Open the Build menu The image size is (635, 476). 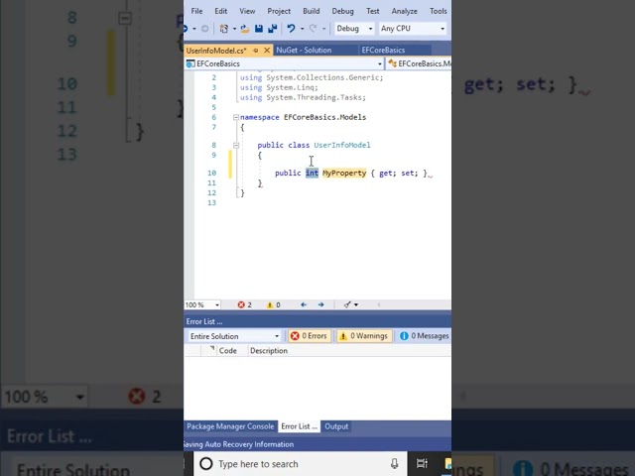click(311, 11)
